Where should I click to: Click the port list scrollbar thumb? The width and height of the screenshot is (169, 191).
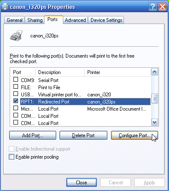[x=155, y=98]
